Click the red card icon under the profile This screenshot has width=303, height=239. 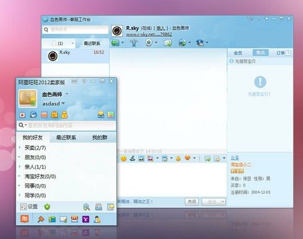[x=44, y=115]
